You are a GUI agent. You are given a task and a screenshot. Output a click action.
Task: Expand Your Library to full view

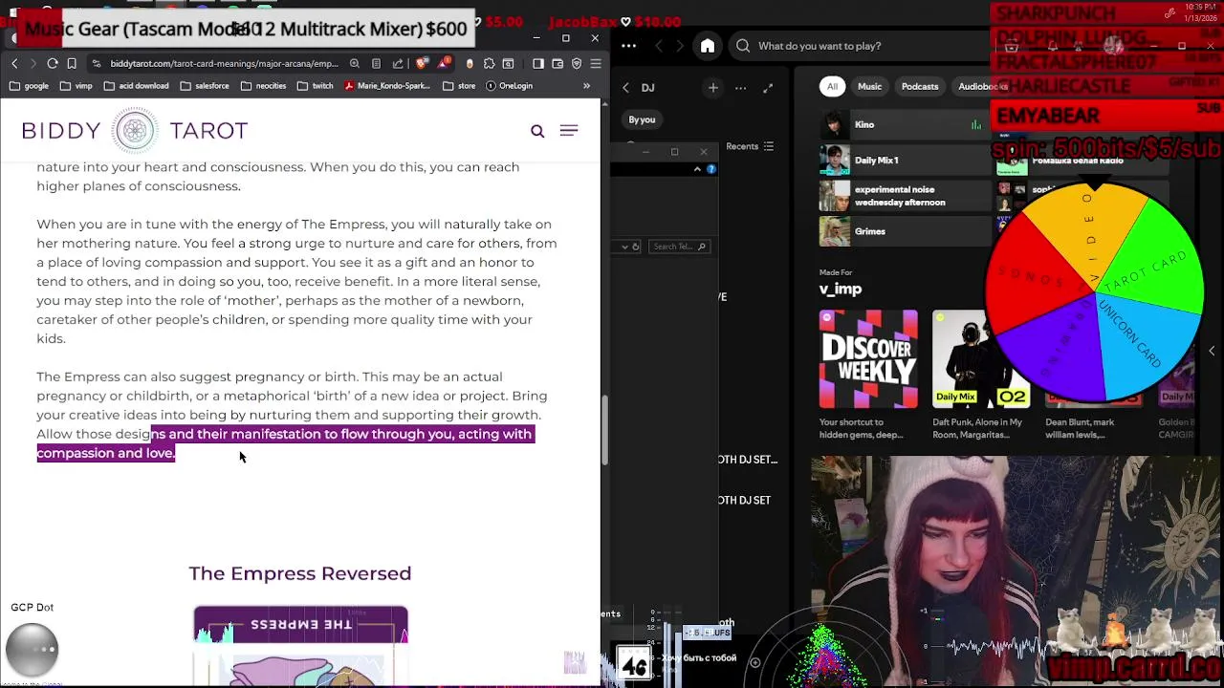click(768, 88)
